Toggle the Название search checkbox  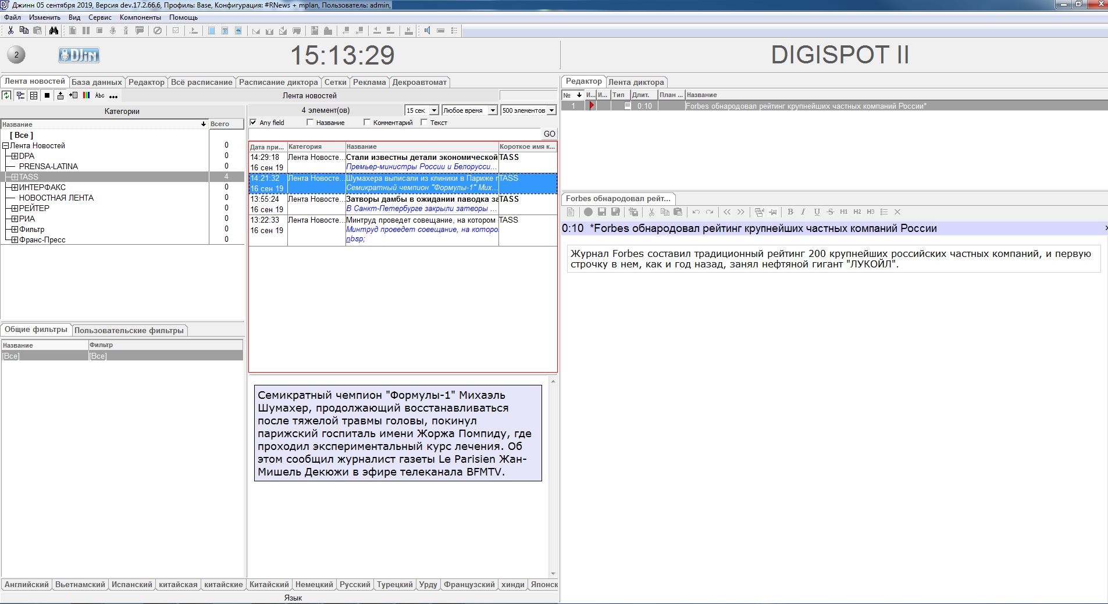tap(310, 122)
